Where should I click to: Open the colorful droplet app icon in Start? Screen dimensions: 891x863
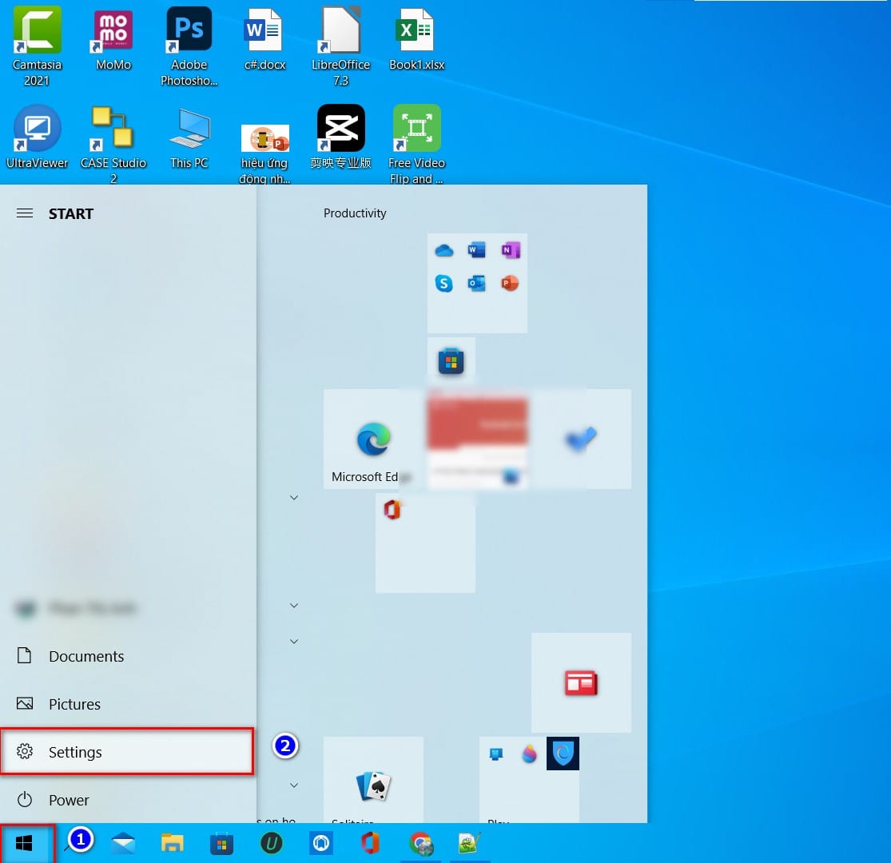click(530, 754)
